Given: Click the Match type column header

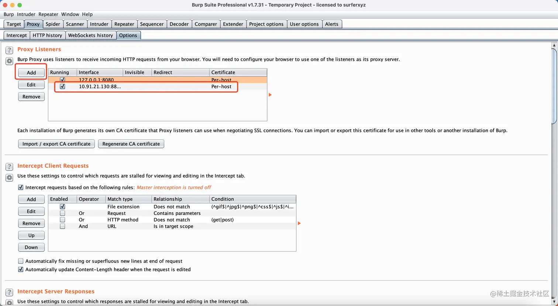Looking at the screenshot, I should [128, 199].
